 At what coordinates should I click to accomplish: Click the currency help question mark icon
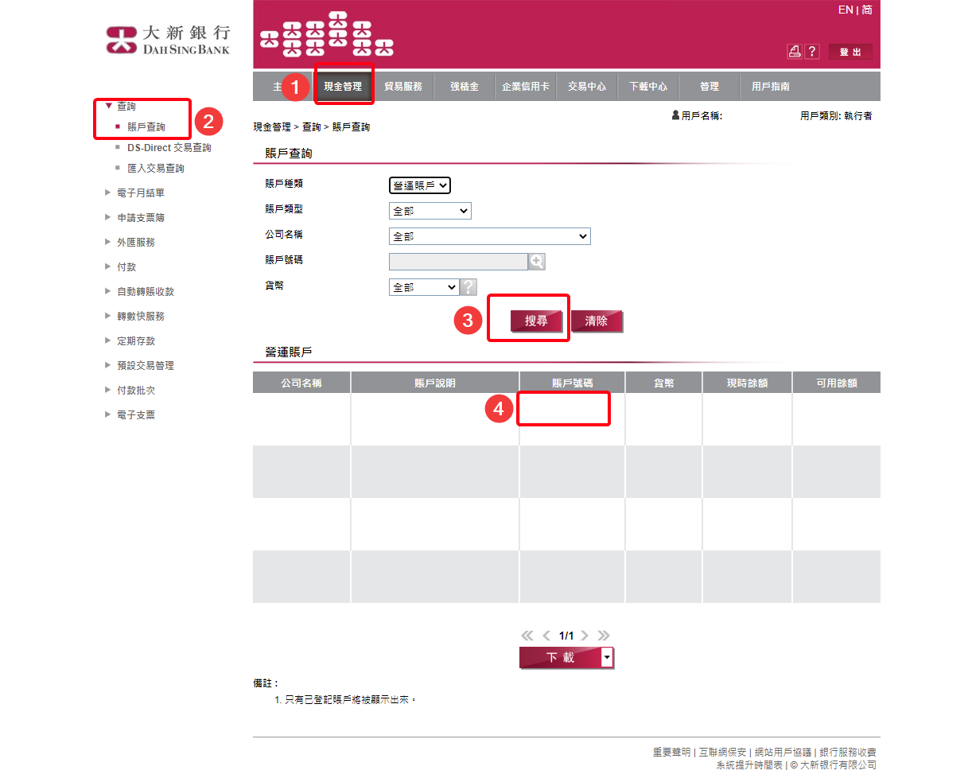pyautogui.click(x=469, y=287)
